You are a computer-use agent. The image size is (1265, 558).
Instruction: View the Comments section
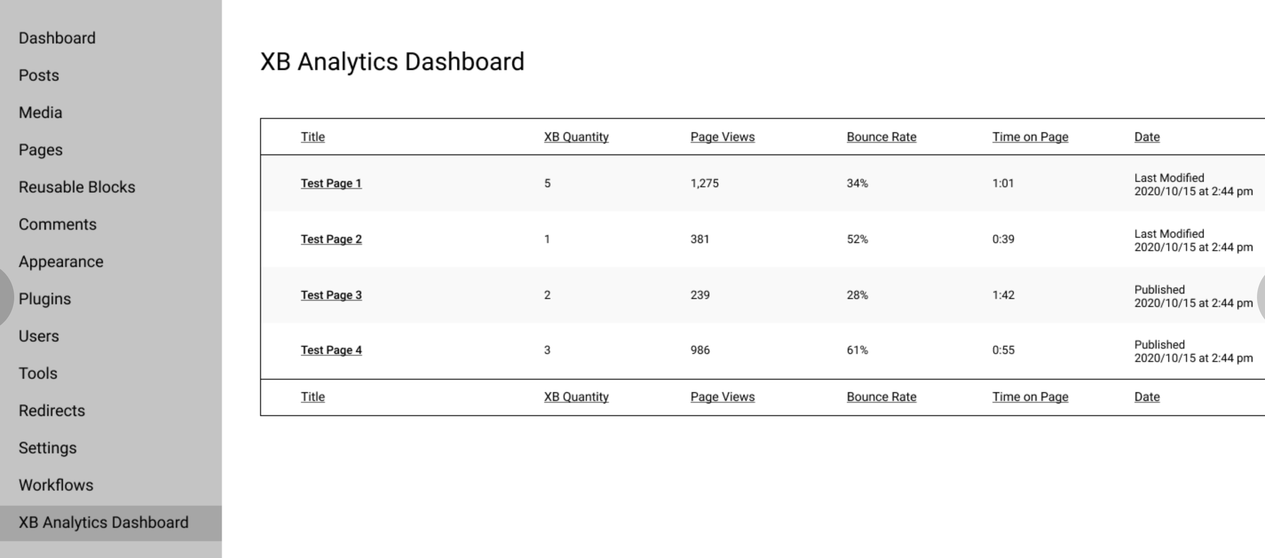tap(57, 224)
